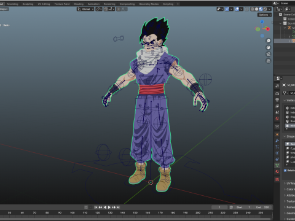This screenshot has height=221, width=295.
Task: Jump to the timeline start frame
Action: point(96,207)
